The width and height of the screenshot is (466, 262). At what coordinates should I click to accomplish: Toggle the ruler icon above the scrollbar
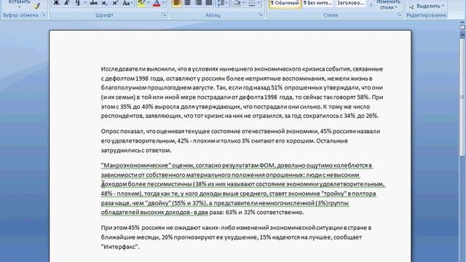tap(462, 26)
